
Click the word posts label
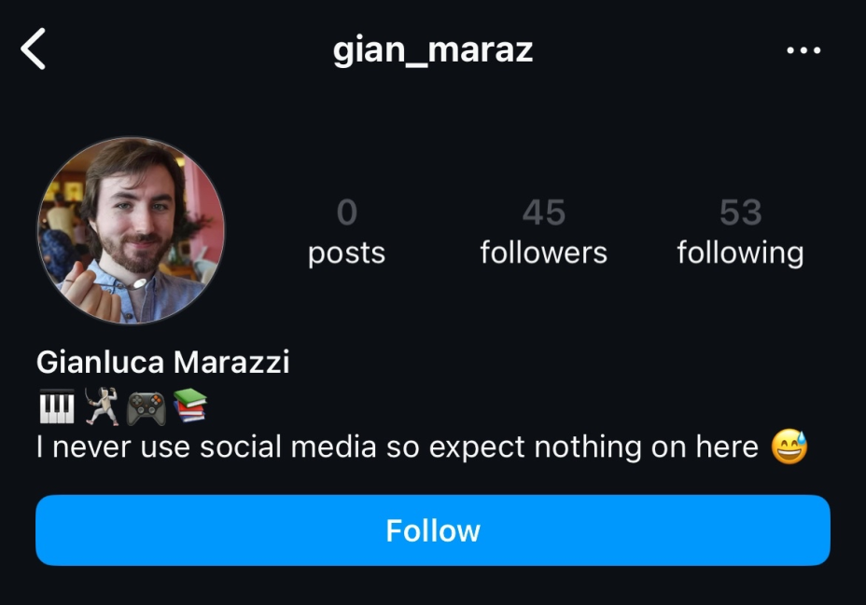[347, 254]
